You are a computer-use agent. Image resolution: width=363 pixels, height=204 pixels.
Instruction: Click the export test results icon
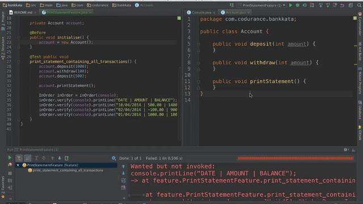(x=67, y=158)
